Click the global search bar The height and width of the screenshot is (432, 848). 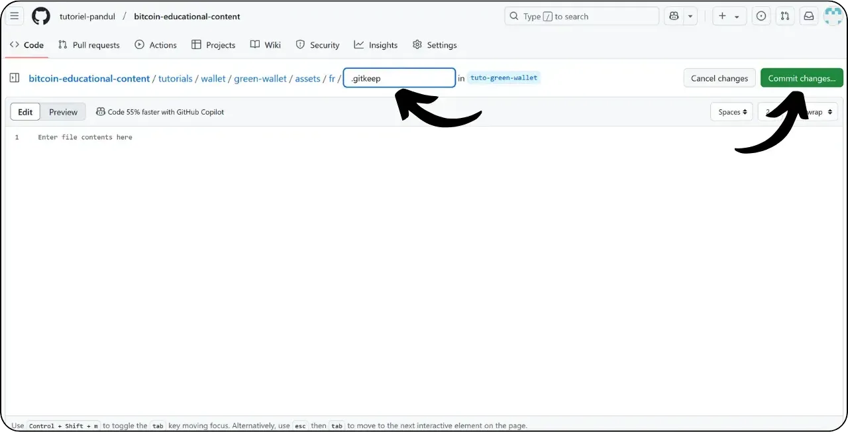coord(581,16)
